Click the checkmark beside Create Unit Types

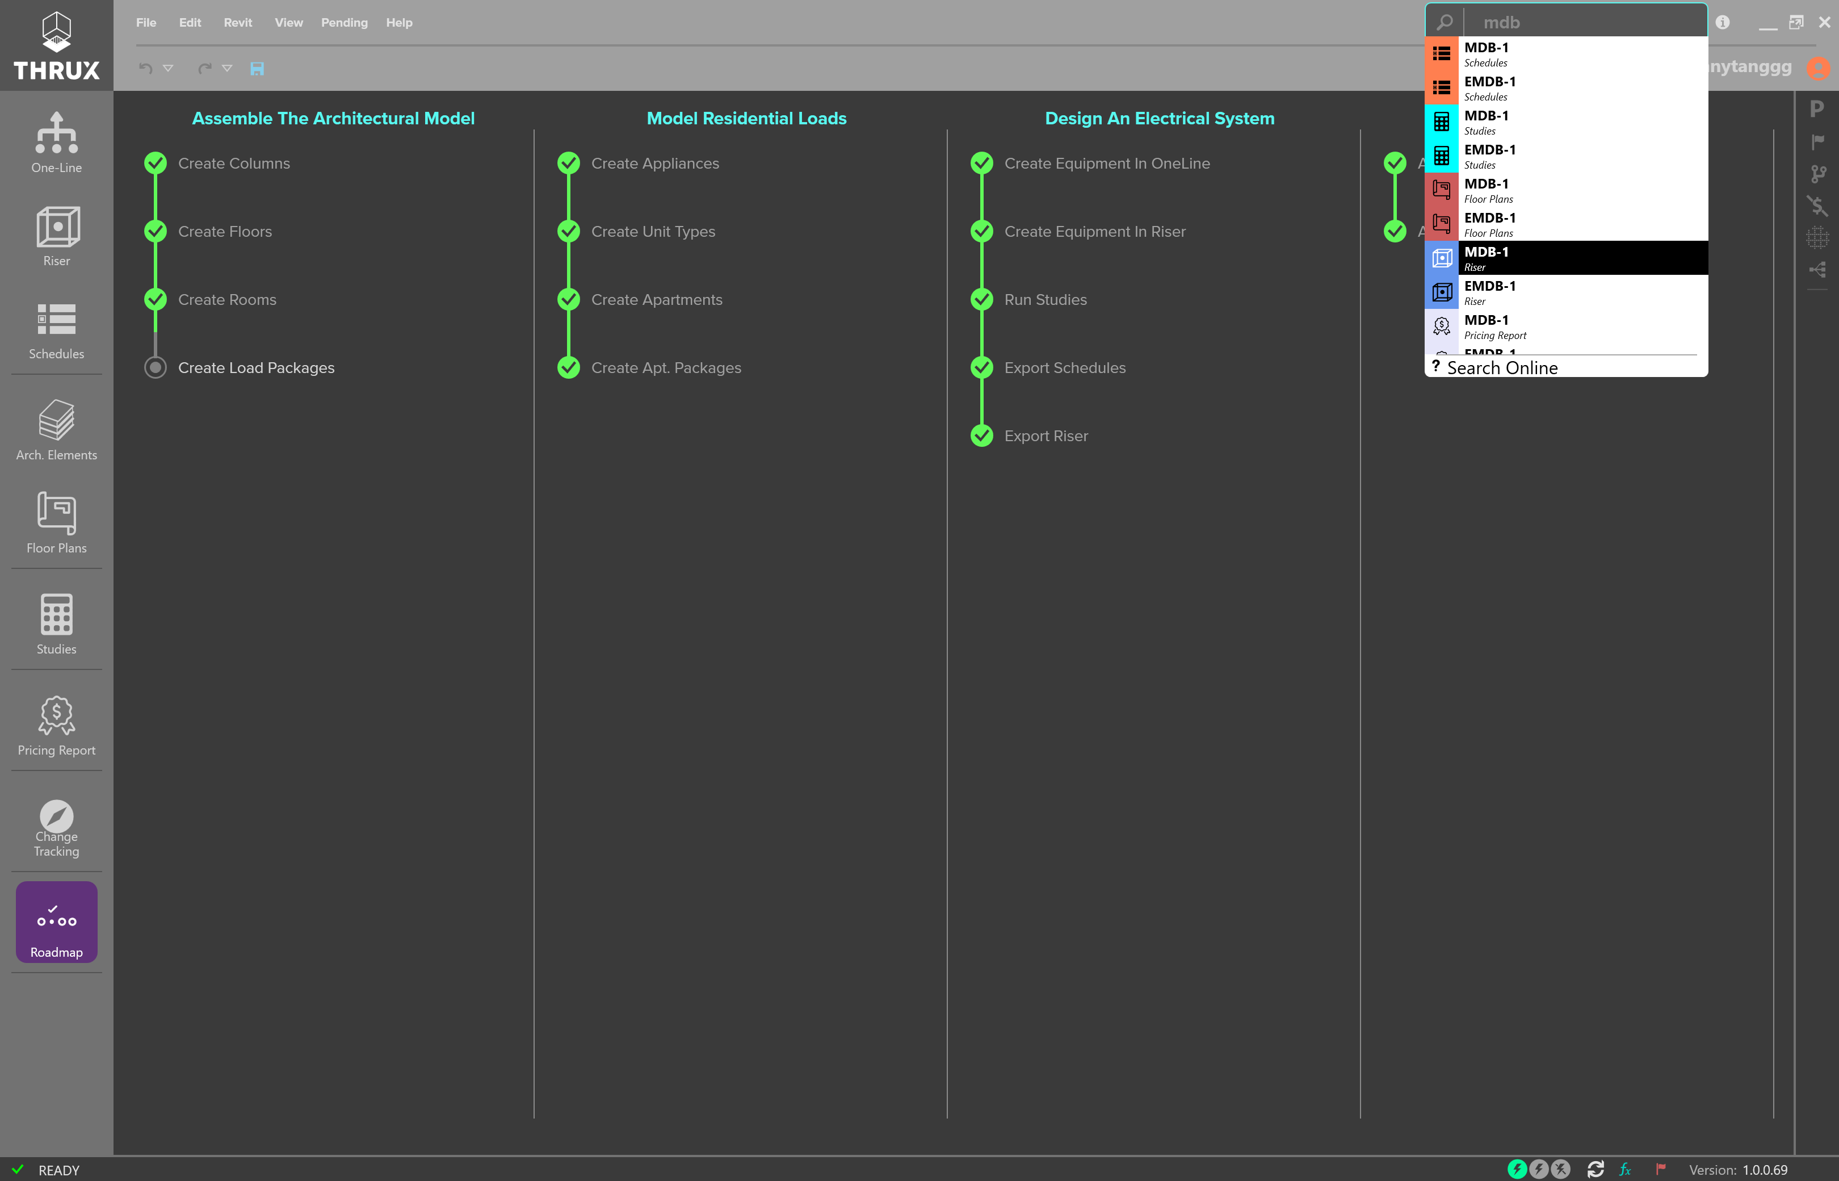pyautogui.click(x=569, y=231)
